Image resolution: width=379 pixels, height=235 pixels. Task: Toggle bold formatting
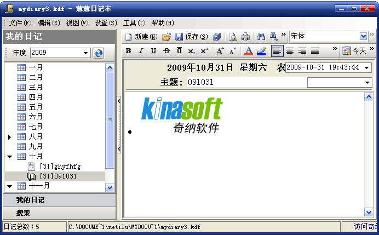[x=128, y=51]
